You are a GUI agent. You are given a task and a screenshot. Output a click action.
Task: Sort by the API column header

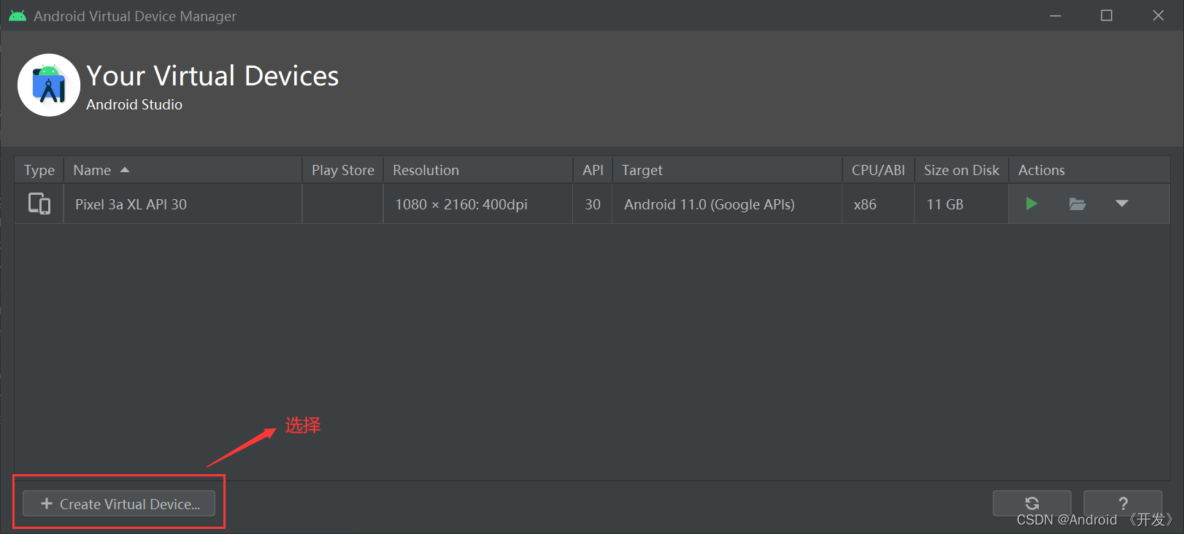coord(593,170)
